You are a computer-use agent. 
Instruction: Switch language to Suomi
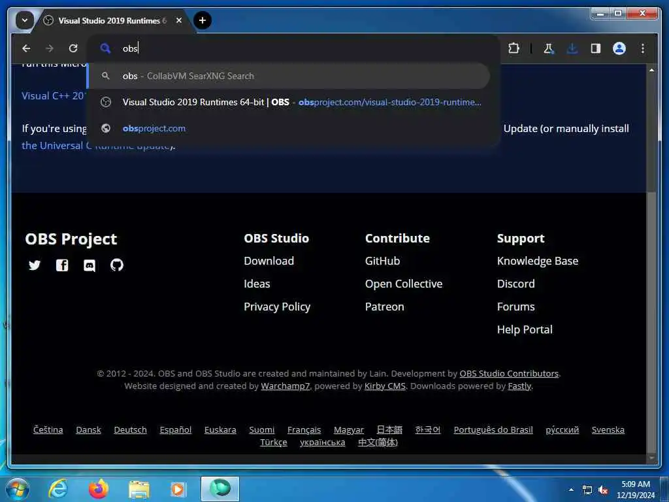261,430
